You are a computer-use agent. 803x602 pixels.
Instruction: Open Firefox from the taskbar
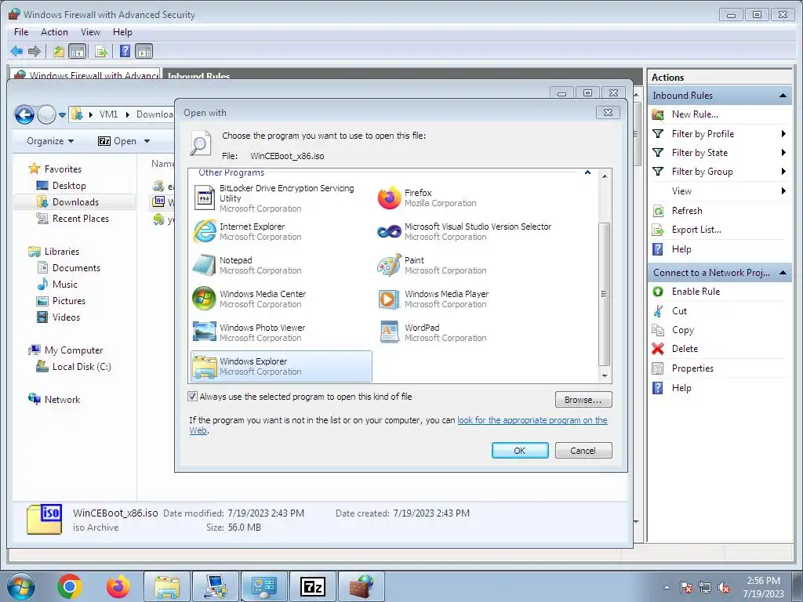(118, 586)
